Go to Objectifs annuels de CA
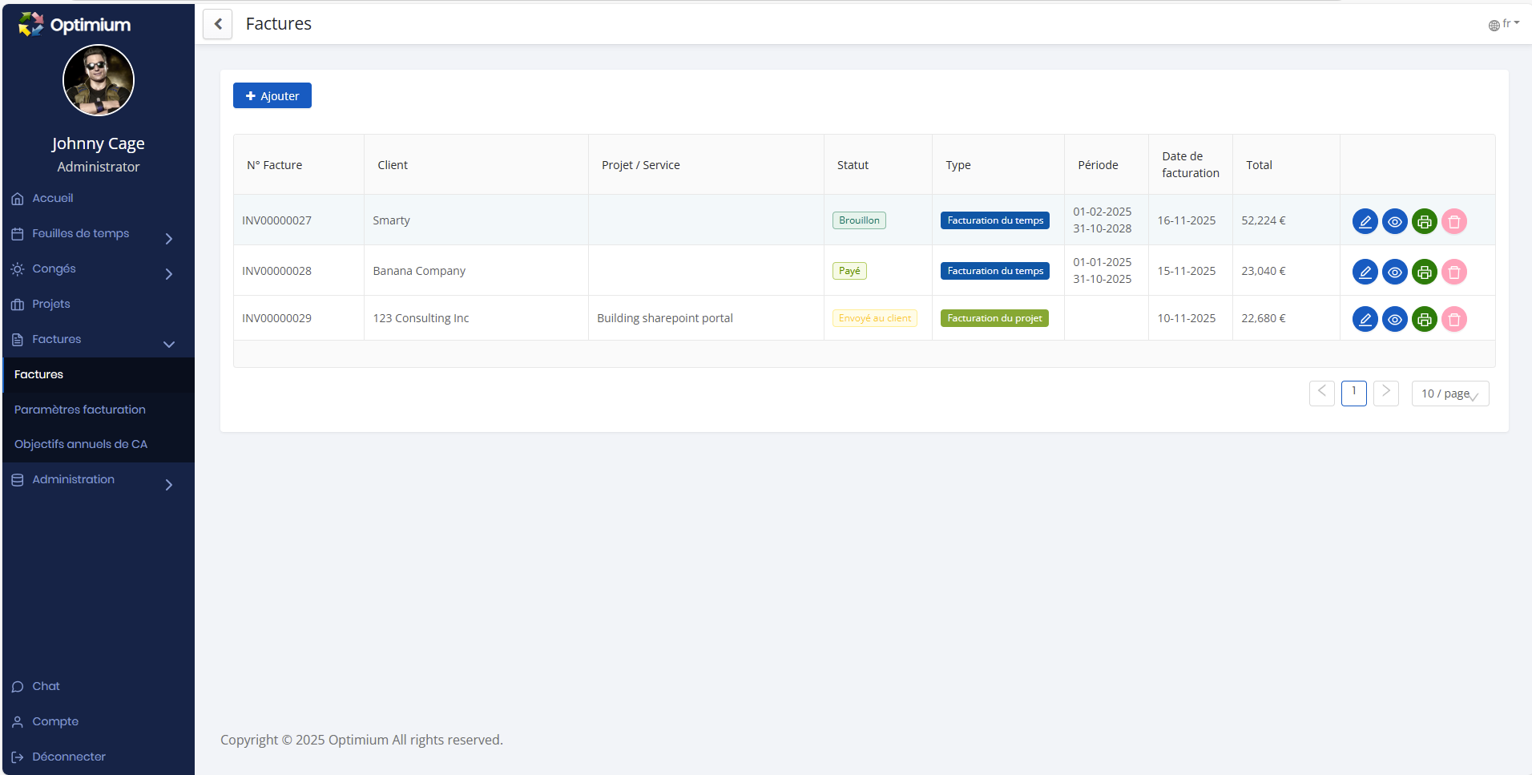This screenshot has width=1532, height=775. point(81,444)
